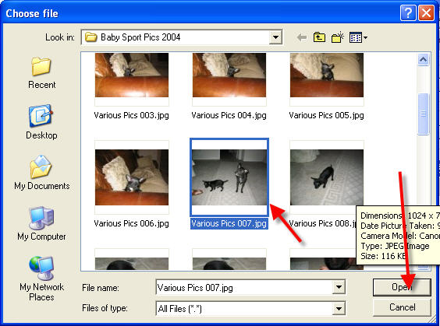Click the Cancel button
This screenshot has width=440, height=326.
point(402,307)
